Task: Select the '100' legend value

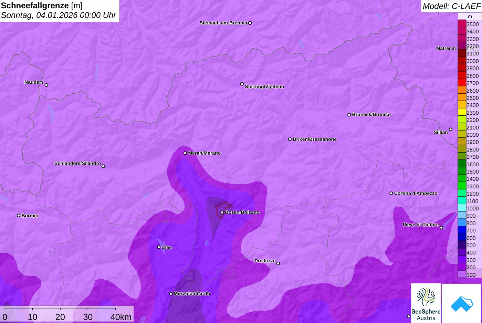Action: click(x=471, y=275)
